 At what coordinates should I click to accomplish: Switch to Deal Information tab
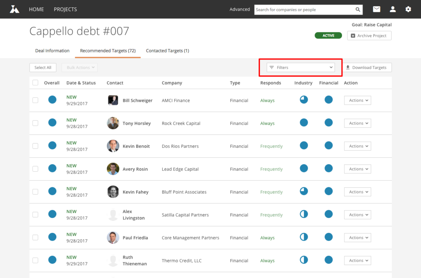point(52,51)
